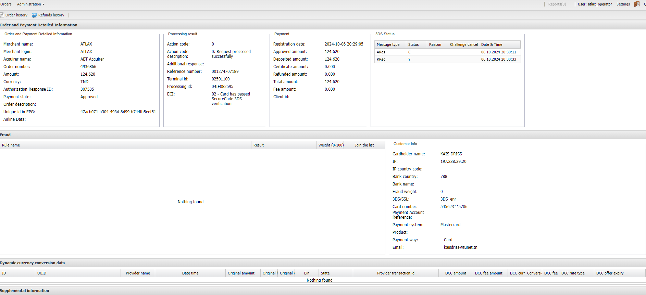
Task: Open Reports(0) in the top bar
Action: coord(557,4)
